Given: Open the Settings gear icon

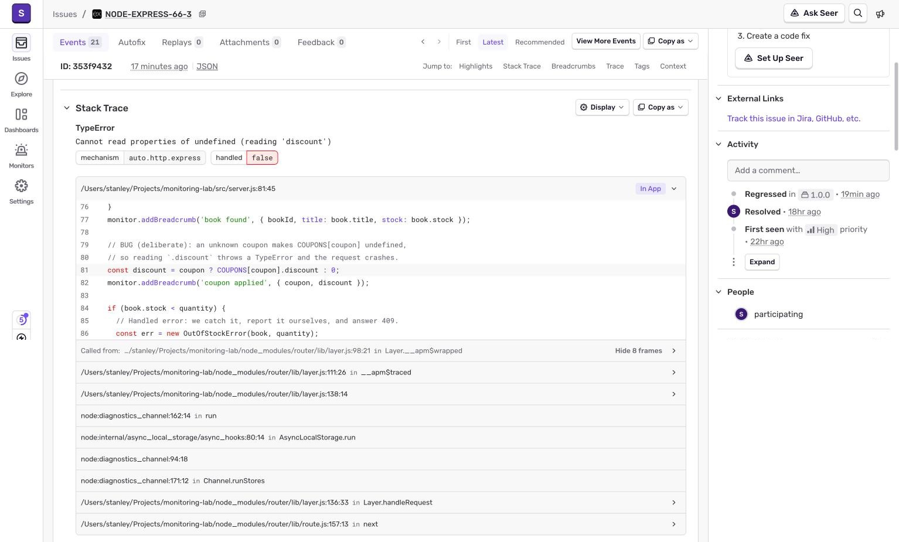Looking at the screenshot, I should [x=21, y=186].
